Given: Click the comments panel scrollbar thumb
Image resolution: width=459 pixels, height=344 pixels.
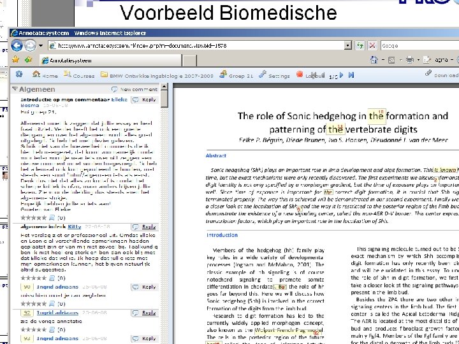Looking at the screenshot, I should [x=164, y=99].
